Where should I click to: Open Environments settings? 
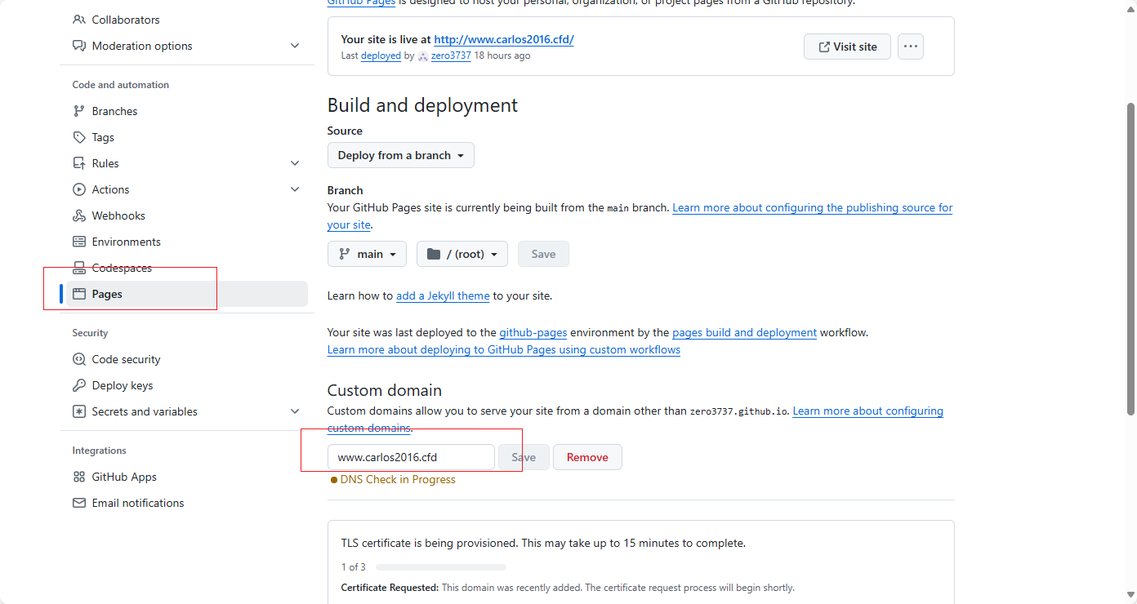coord(187,242)
